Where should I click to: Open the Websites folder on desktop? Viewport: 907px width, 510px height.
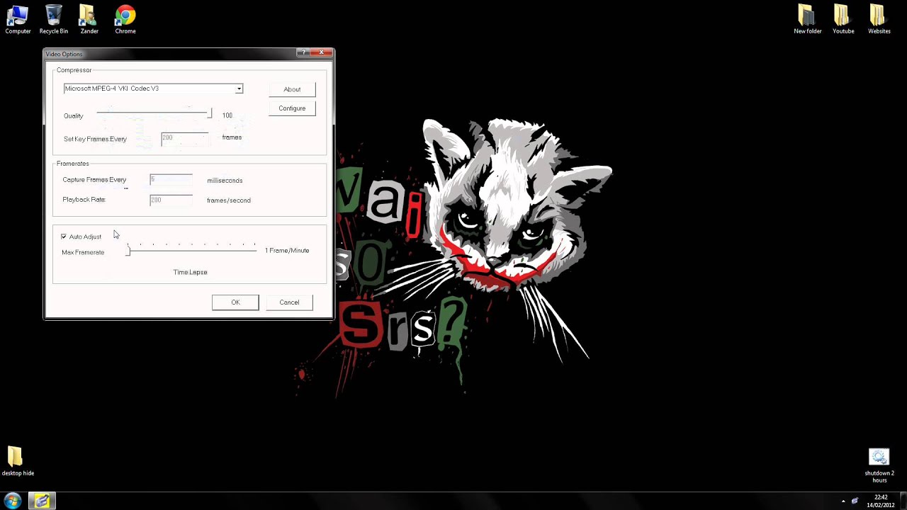coord(879,20)
